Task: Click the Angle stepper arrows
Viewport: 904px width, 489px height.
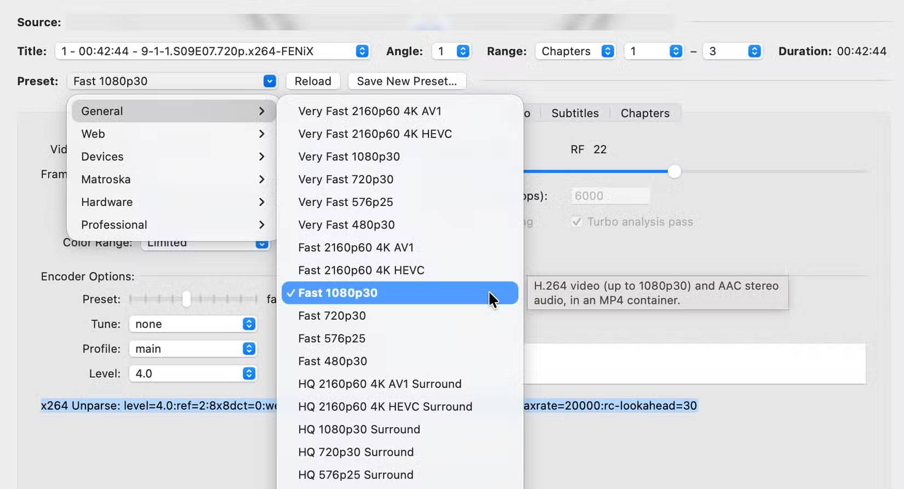Action: click(463, 51)
